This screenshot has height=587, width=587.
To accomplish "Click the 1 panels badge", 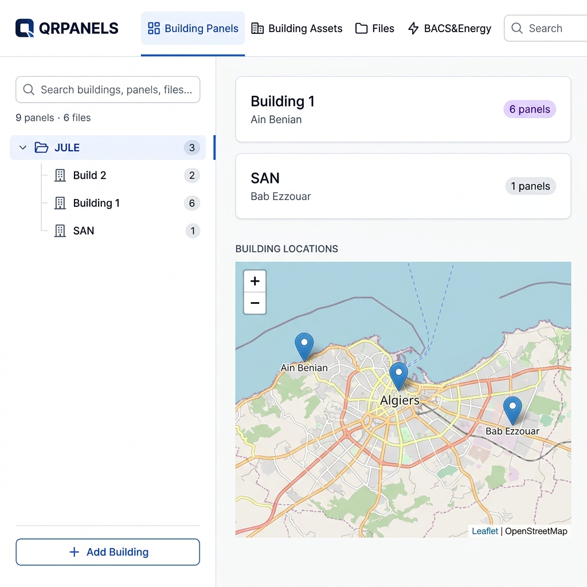I will coord(530,186).
